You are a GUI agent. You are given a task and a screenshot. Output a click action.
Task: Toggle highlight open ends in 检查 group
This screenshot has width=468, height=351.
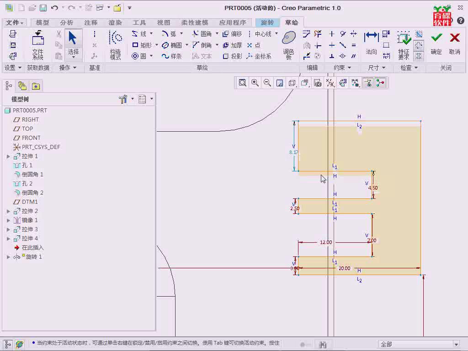pos(419,45)
